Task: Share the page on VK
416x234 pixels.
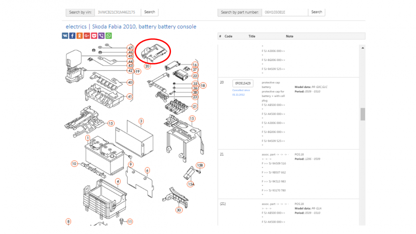Action: pyautogui.click(x=65, y=36)
